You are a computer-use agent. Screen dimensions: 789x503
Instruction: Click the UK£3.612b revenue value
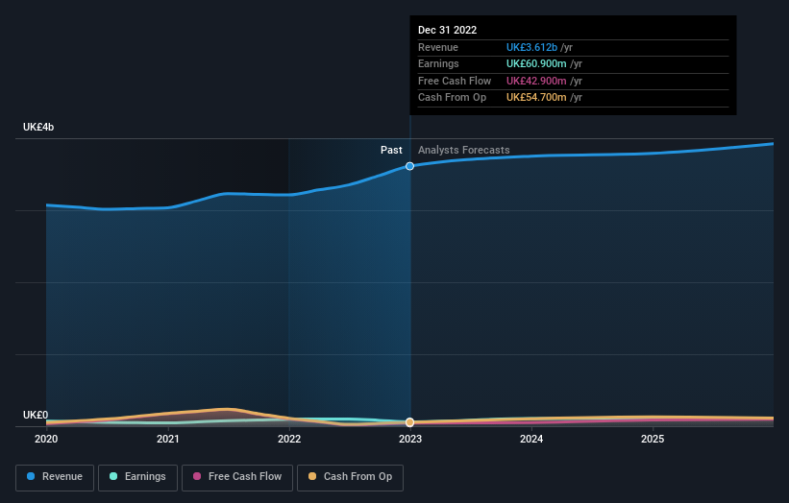531,47
